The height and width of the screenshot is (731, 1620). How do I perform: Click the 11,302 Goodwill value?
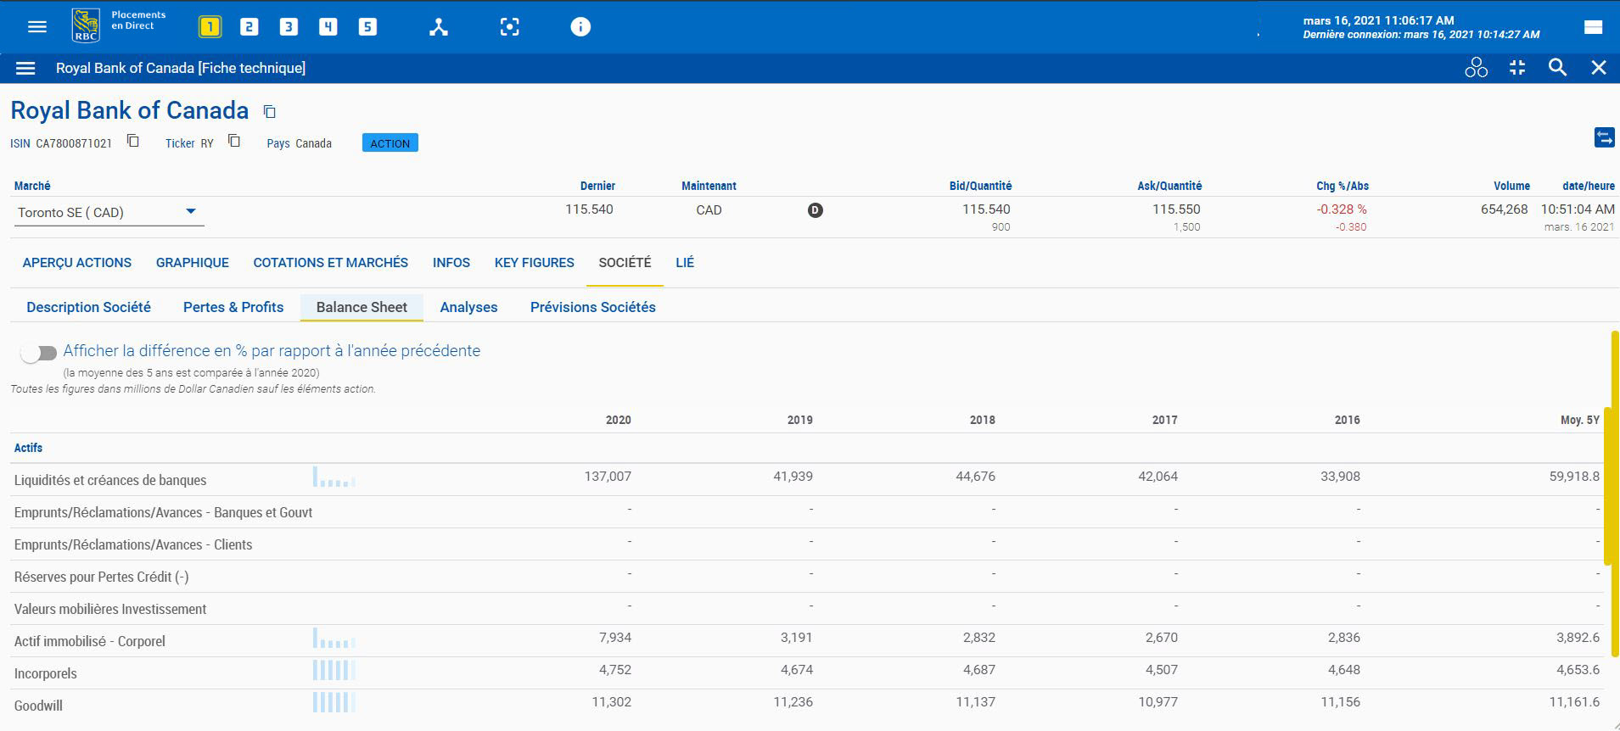click(612, 702)
